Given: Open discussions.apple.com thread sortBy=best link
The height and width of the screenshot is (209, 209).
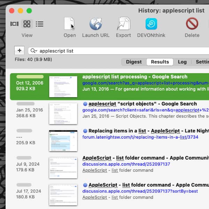Looking at the screenshot, I should pyautogui.click(x=140, y=191).
